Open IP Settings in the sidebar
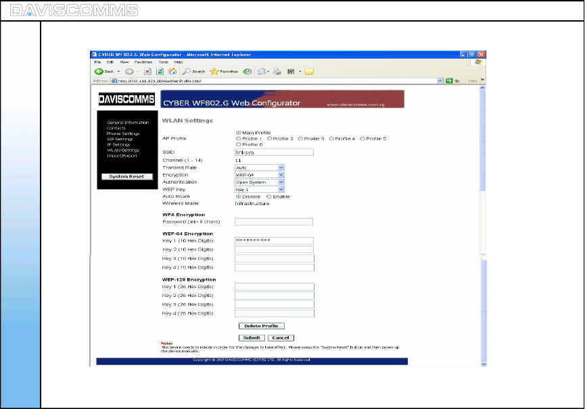This screenshot has height=409, width=585. coord(118,144)
